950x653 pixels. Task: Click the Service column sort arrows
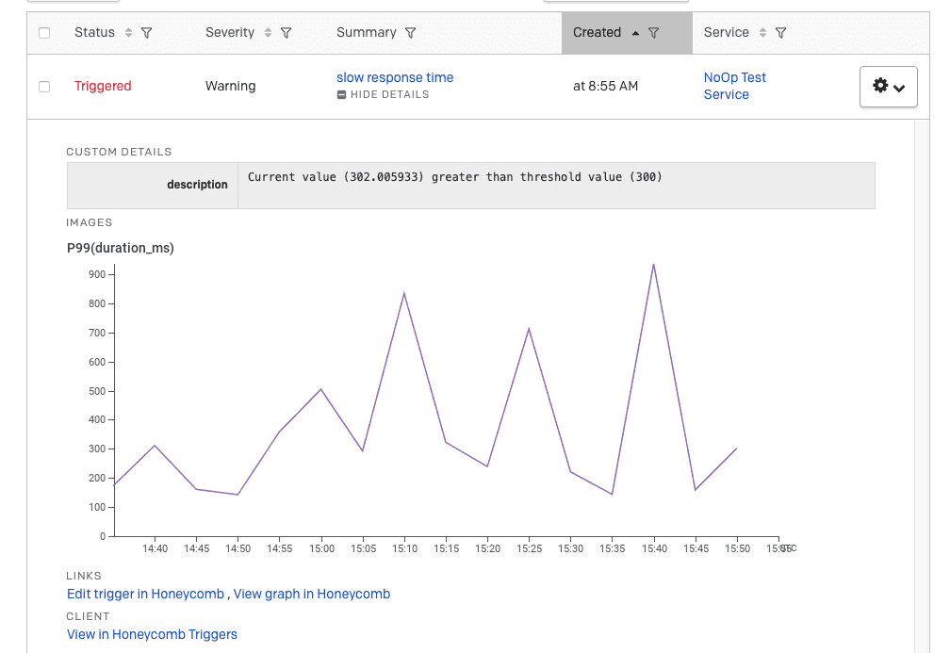(762, 33)
